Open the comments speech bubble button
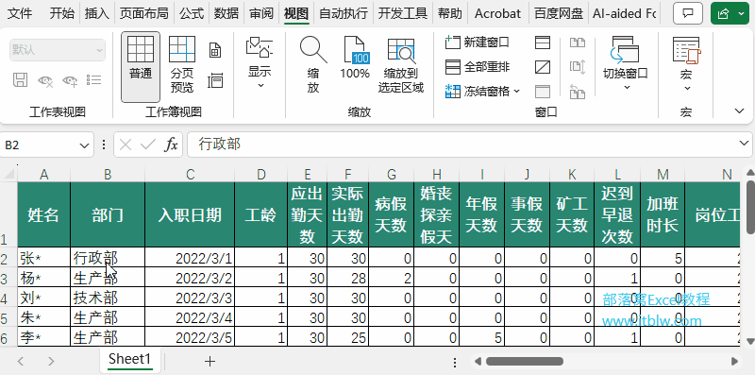 pyautogui.click(x=688, y=14)
